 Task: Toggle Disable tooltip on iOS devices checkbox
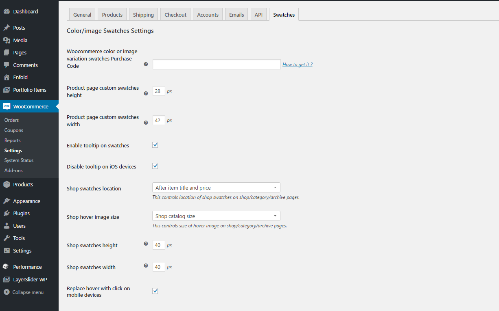(155, 166)
